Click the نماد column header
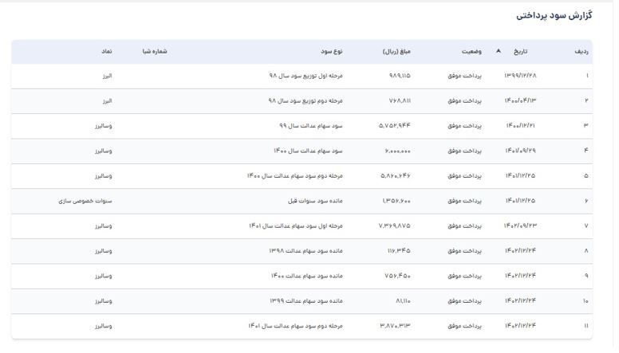Screen dimensions: 619x353 pos(106,51)
